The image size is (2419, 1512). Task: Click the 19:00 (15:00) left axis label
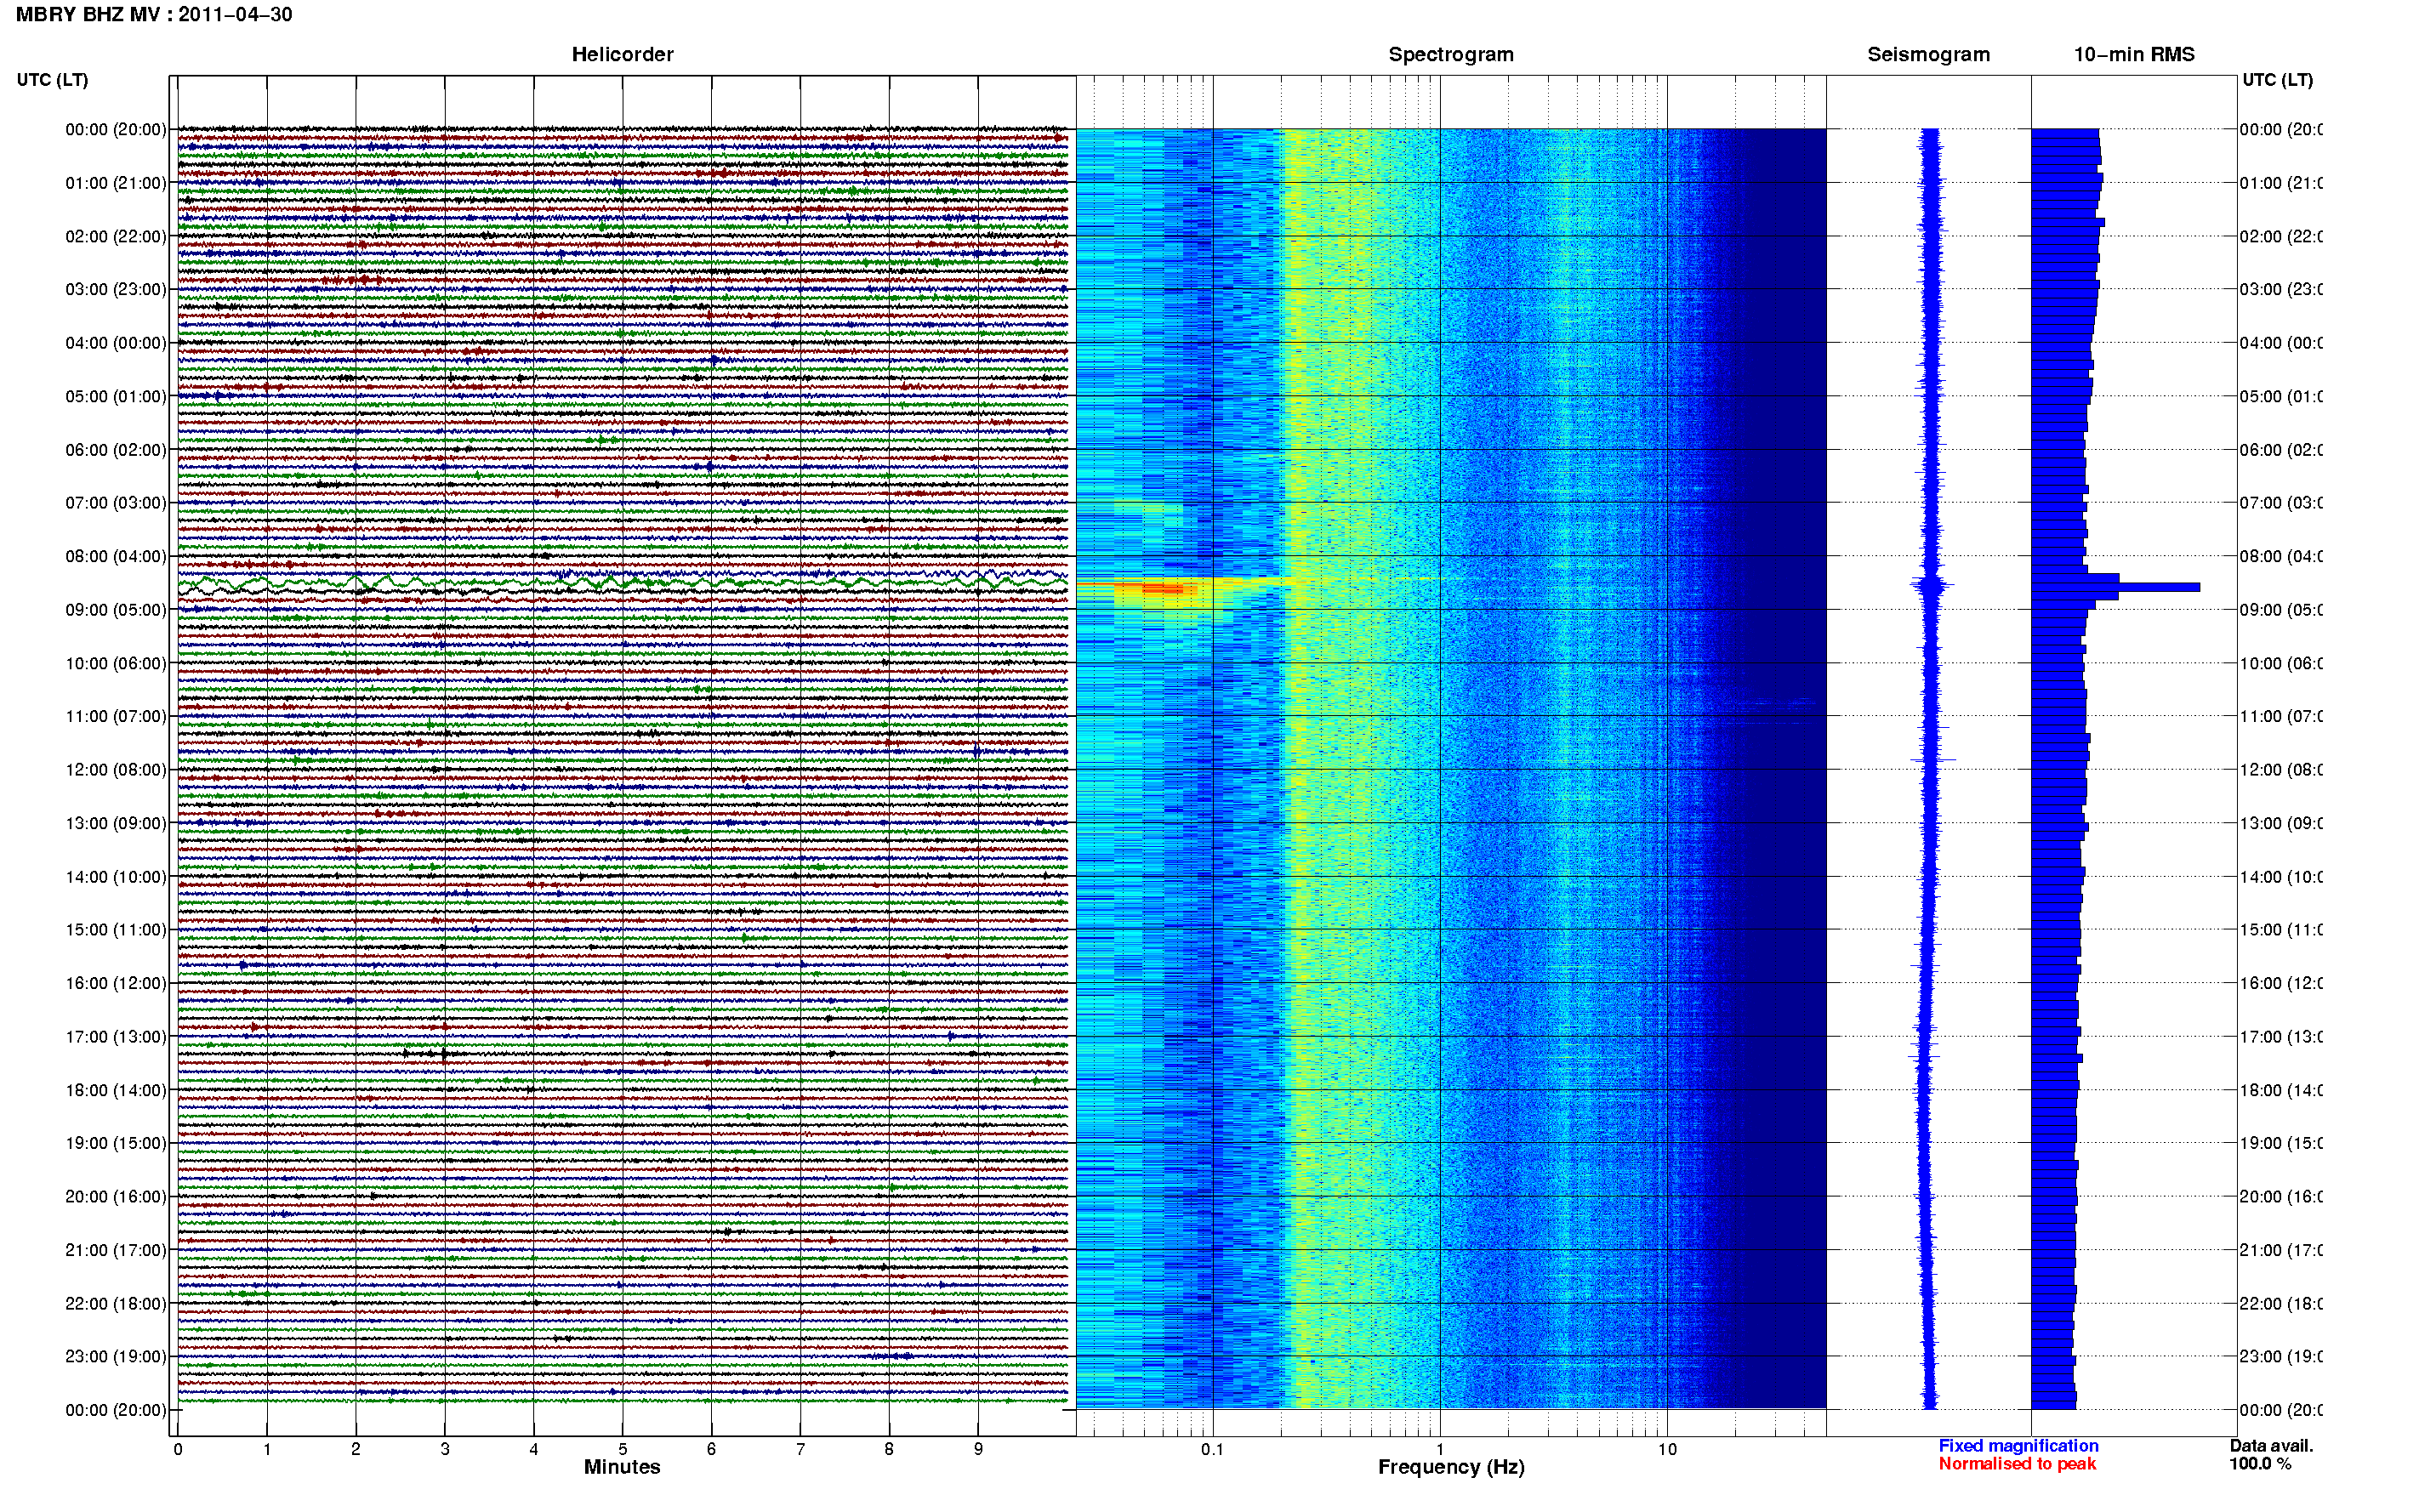(x=116, y=1143)
